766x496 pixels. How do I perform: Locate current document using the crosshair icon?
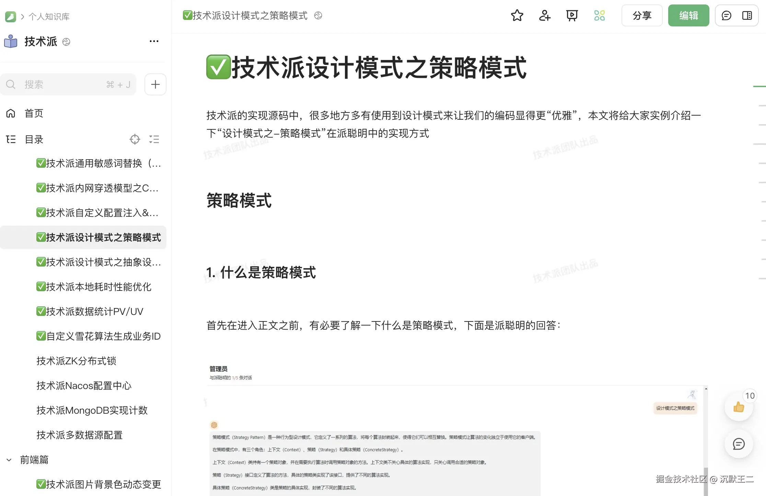coord(135,139)
